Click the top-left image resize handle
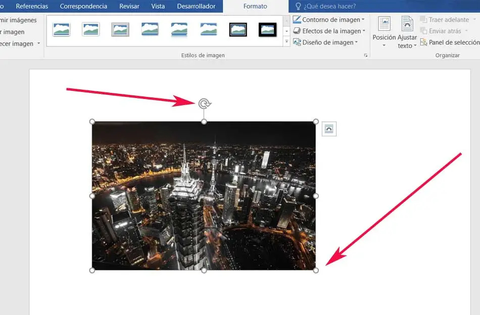480x315 pixels. pos(92,122)
